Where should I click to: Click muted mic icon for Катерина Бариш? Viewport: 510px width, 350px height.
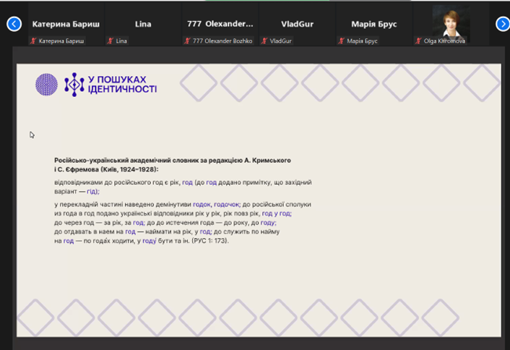coord(33,41)
